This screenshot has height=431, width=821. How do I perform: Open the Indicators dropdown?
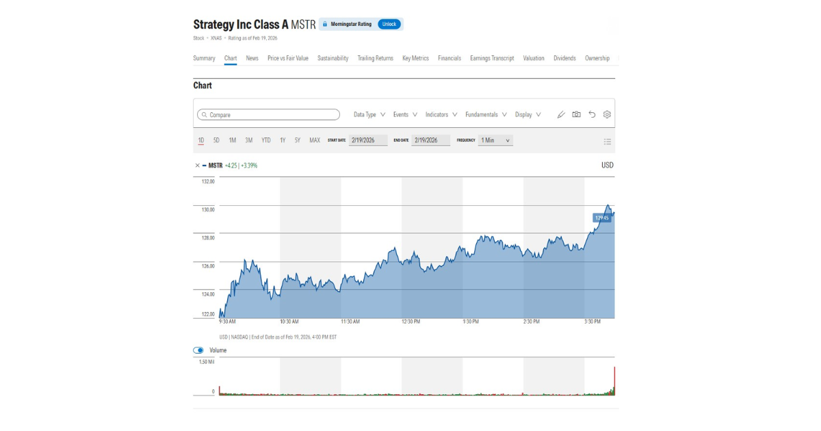click(441, 114)
